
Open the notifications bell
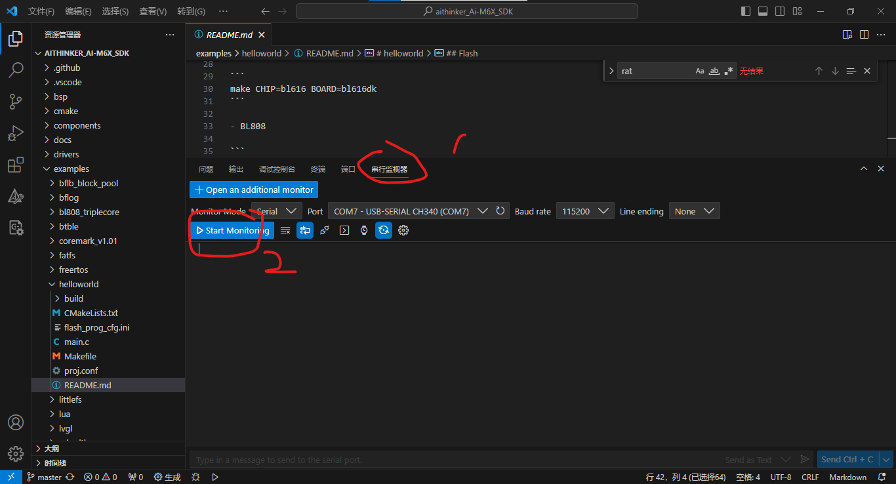click(883, 477)
